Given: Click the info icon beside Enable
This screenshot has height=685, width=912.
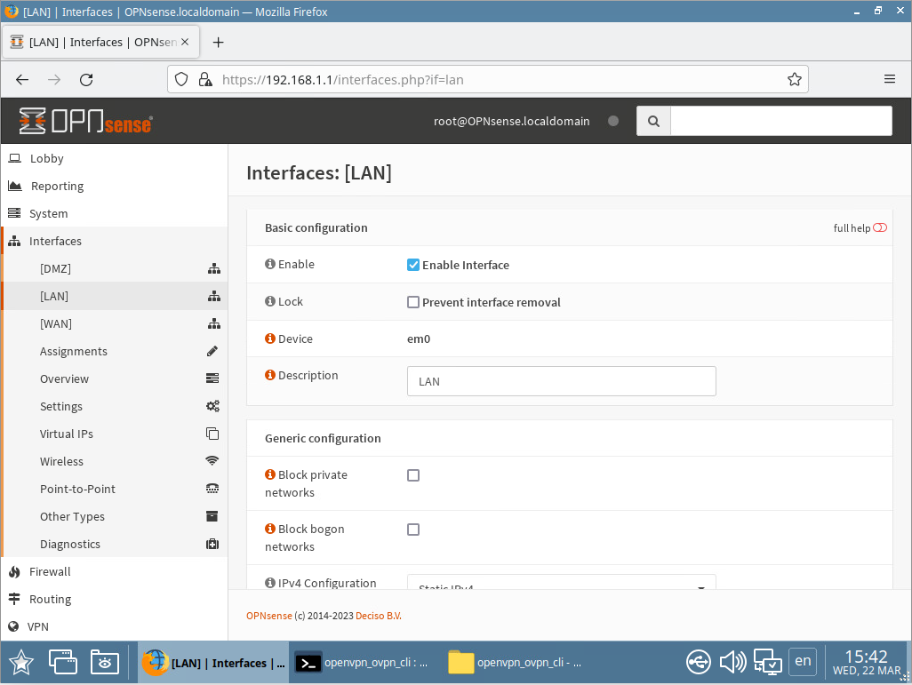Looking at the screenshot, I should tap(270, 265).
